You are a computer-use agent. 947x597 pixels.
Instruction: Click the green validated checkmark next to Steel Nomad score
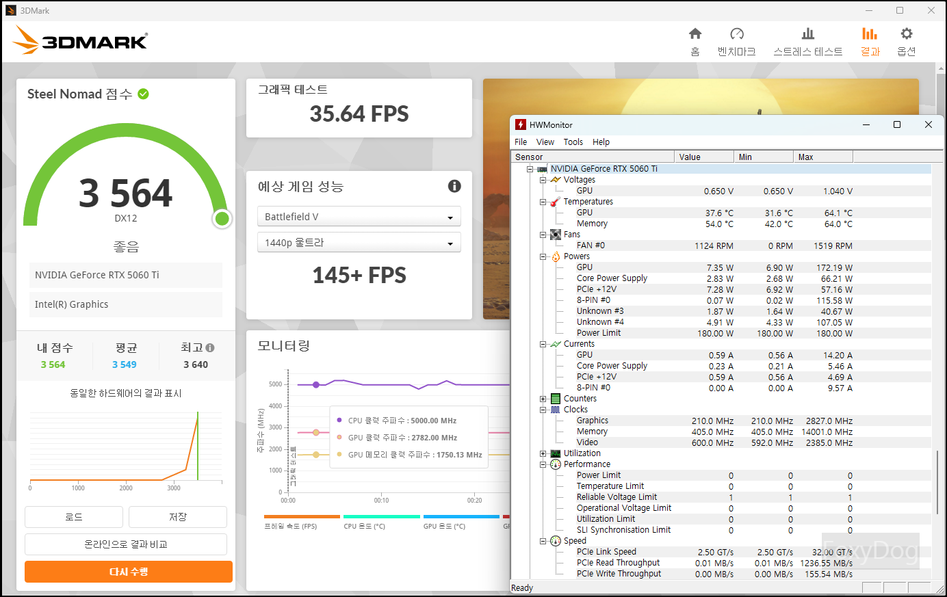tap(143, 94)
